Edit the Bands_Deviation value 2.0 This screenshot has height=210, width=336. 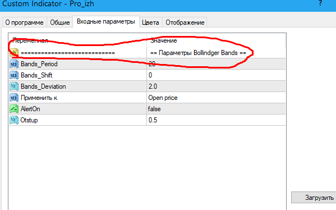point(216,86)
